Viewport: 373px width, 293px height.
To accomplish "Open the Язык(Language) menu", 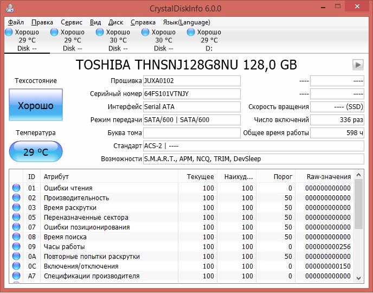I will coord(186,22).
